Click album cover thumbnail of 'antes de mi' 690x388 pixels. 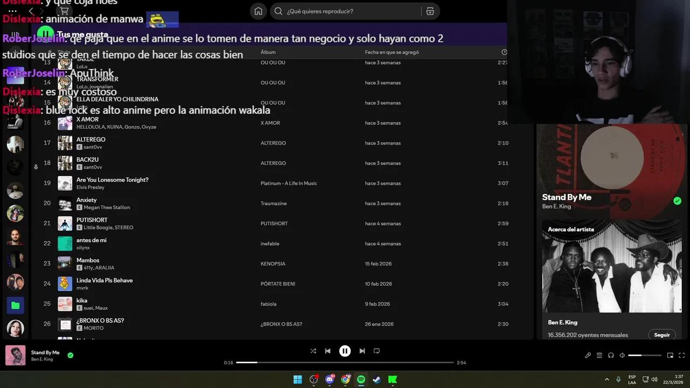pyautogui.click(x=65, y=244)
